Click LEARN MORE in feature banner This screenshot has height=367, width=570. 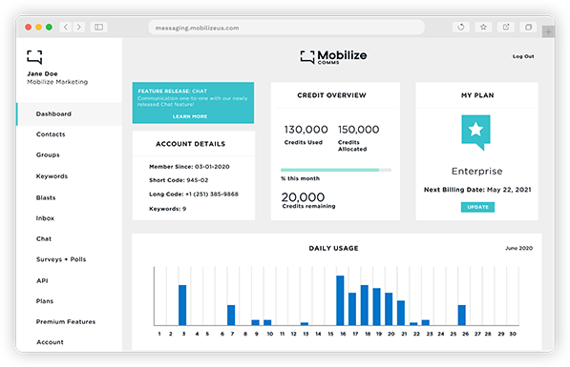coord(190,116)
